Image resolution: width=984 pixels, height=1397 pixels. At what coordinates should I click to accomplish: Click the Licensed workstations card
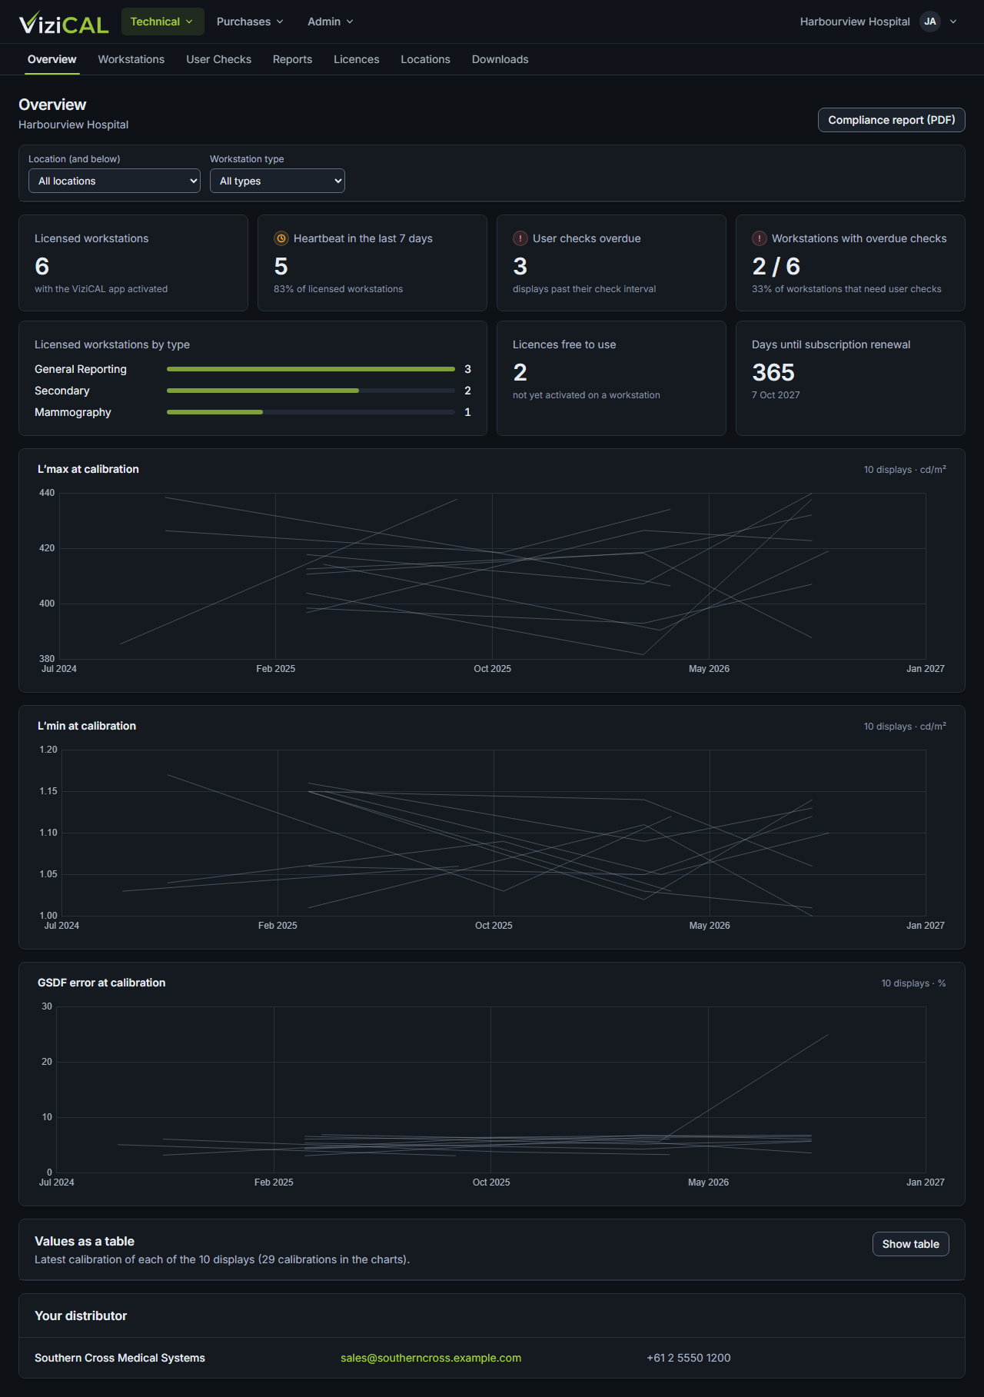pos(133,263)
